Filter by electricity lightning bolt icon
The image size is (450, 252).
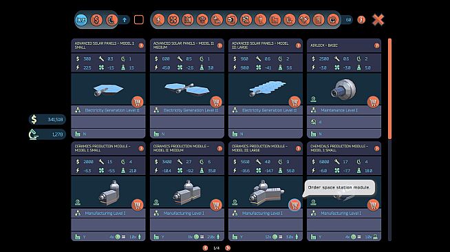pos(158,20)
